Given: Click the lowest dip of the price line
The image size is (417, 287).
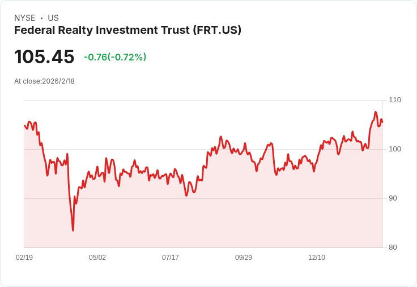Looking at the screenshot, I should [x=73, y=230].
